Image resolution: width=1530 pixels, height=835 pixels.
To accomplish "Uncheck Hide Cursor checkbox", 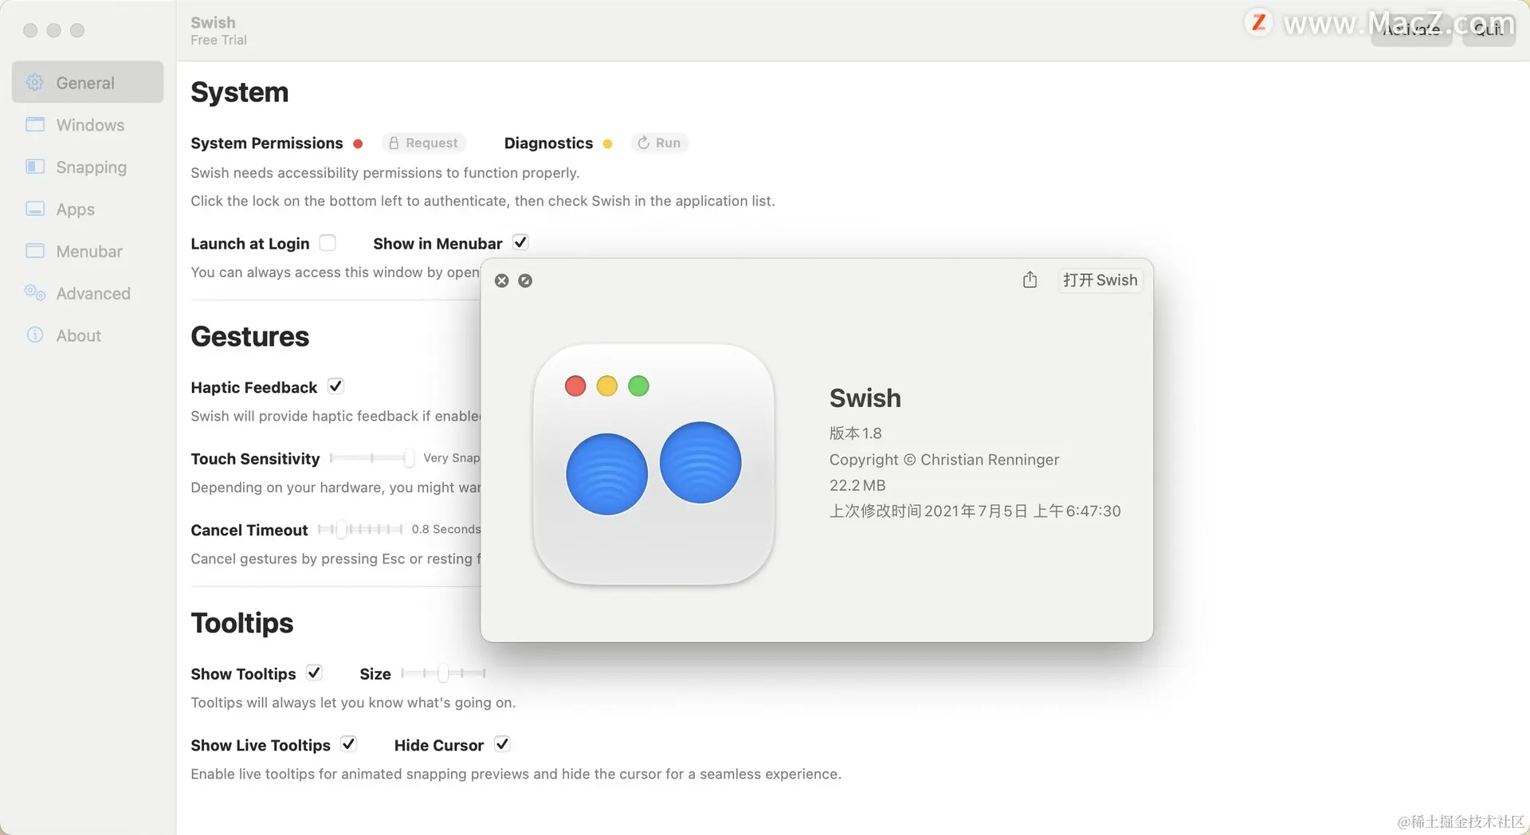I will (502, 744).
